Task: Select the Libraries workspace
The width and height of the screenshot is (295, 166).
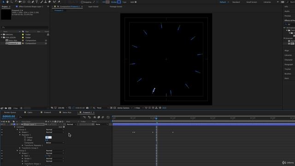Action: [x=267, y=2]
